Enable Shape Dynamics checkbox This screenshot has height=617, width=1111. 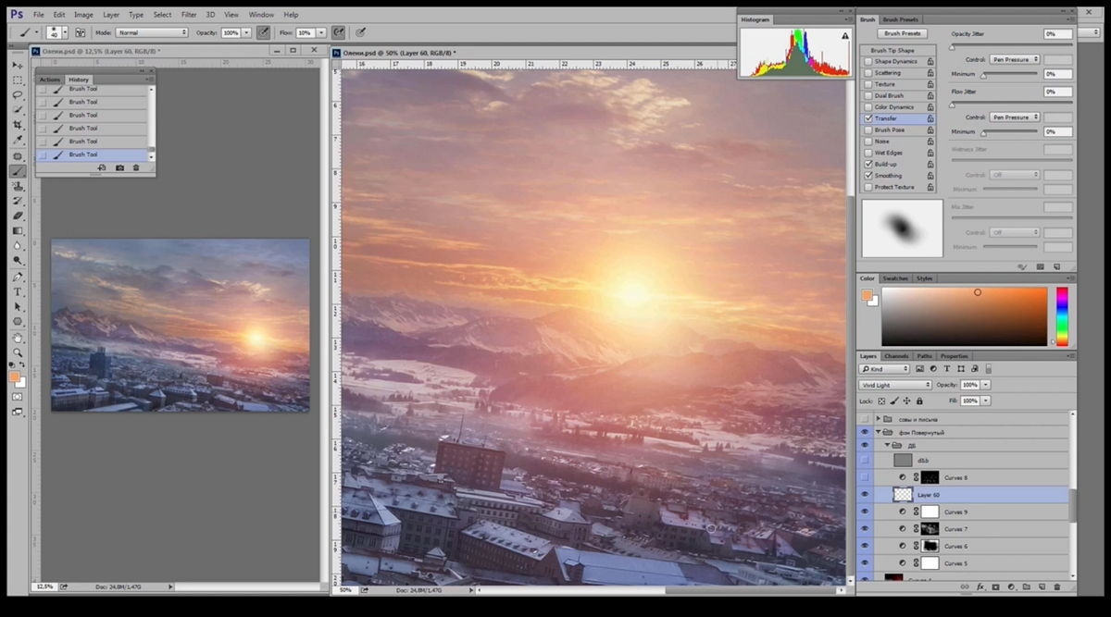pyautogui.click(x=868, y=61)
